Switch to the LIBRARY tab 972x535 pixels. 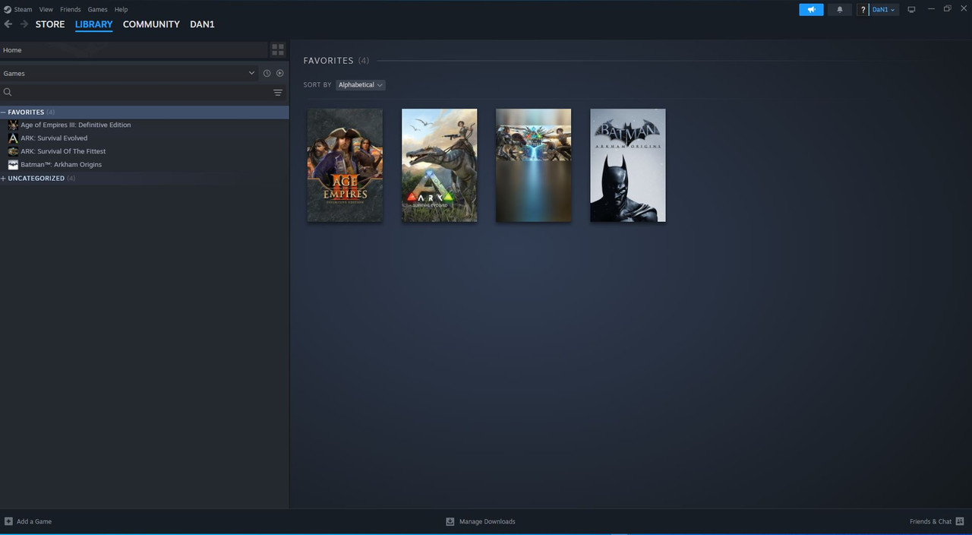pyautogui.click(x=93, y=24)
